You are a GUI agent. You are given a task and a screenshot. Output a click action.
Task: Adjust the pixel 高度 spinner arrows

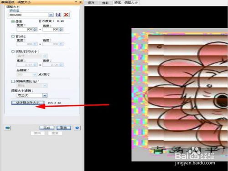click(x=61, y=29)
